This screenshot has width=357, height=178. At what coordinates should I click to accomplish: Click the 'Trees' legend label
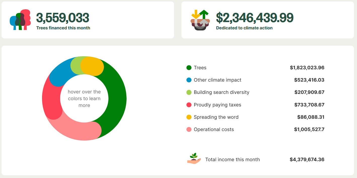pos(200,68)
